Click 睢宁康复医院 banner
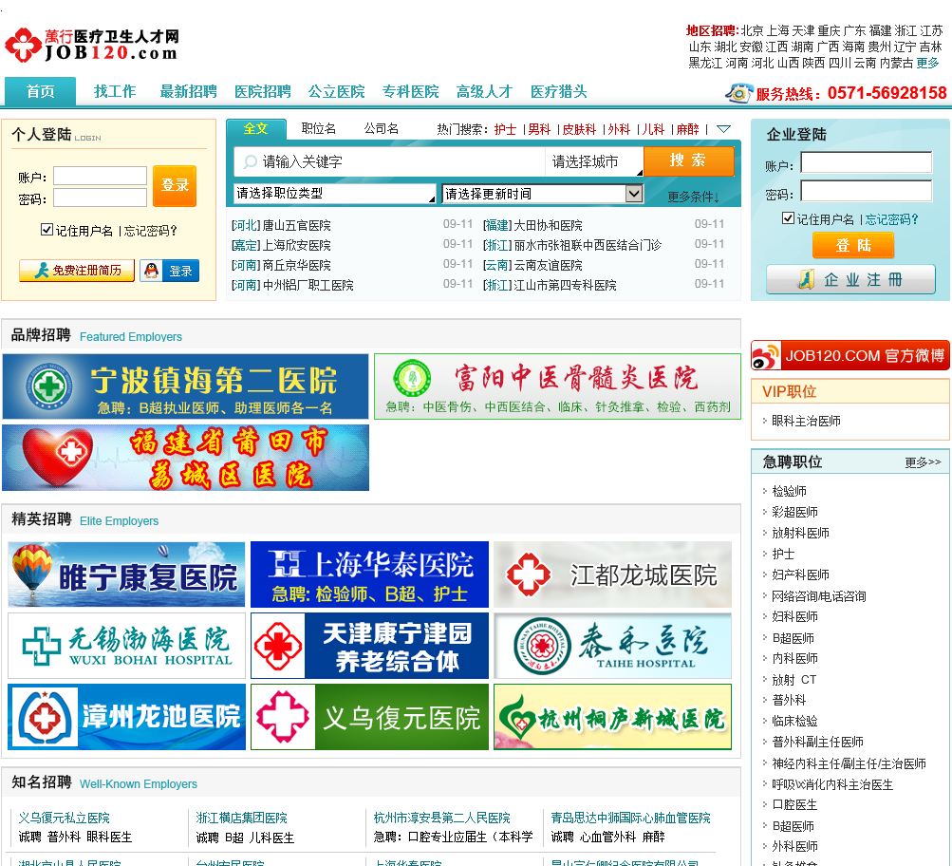Viewport: 952px width, 866px height. [126, 574]
